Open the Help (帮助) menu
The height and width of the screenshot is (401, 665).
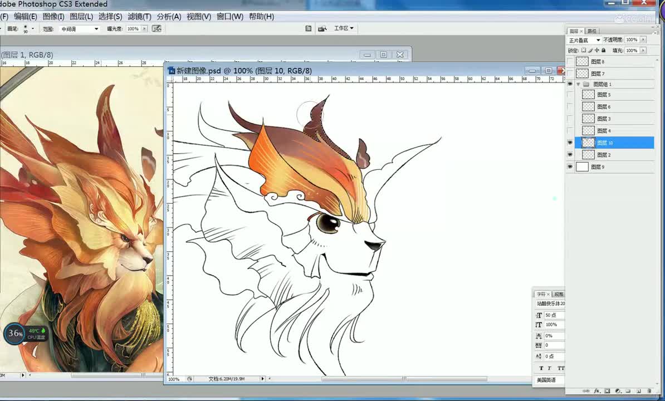(261, 17)
